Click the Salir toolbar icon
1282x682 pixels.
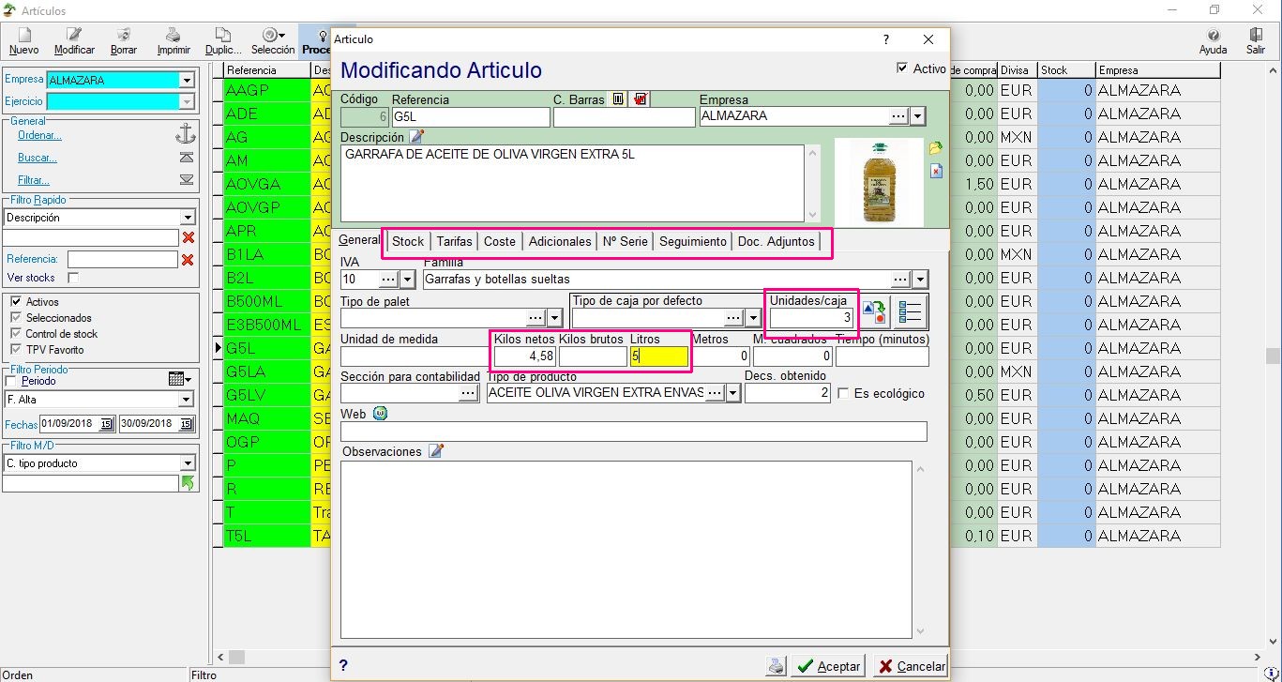pyautogui.click(x=1256, y=41)
